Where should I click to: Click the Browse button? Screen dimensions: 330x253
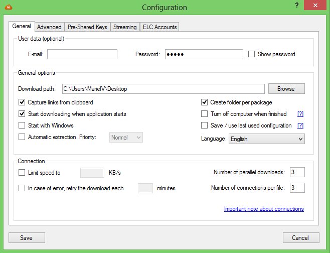pos(286,89)
